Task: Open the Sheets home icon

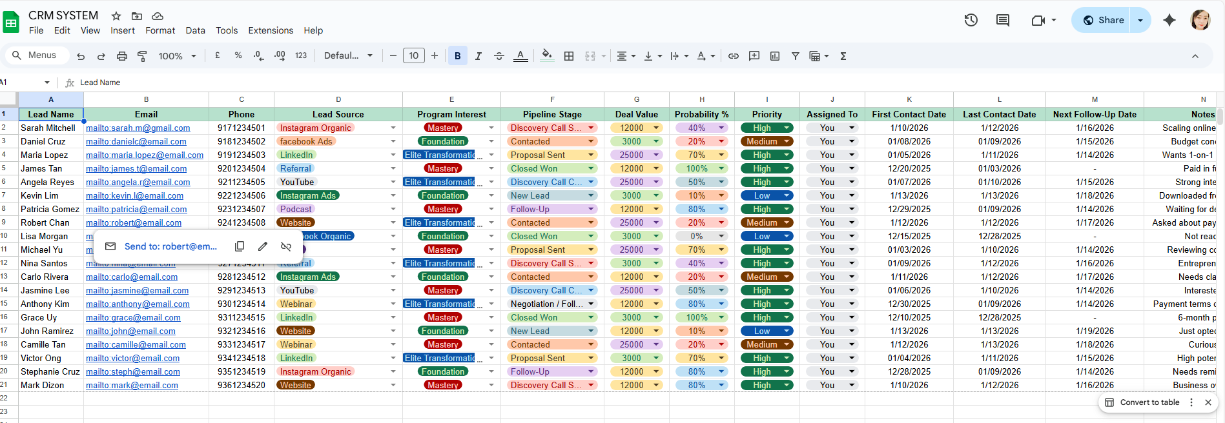Action: click(x=11, y=21)
